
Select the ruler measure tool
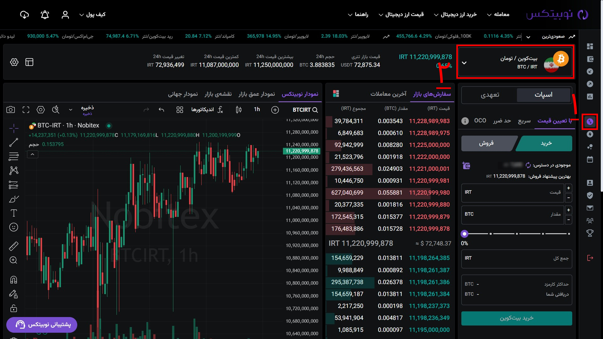14,246
